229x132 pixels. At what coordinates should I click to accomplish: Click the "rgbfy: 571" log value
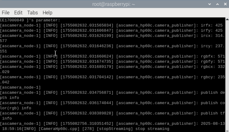[x=213, y=62]
